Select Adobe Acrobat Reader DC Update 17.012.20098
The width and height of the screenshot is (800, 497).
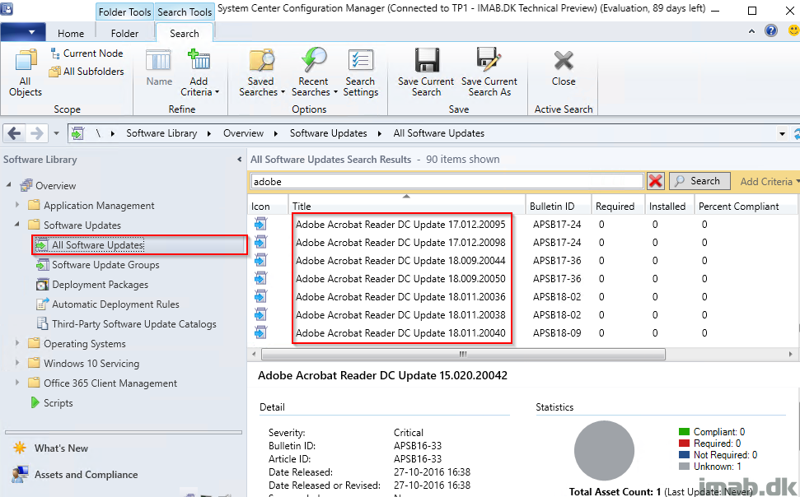pyautogui.click(x=400, y=243)
